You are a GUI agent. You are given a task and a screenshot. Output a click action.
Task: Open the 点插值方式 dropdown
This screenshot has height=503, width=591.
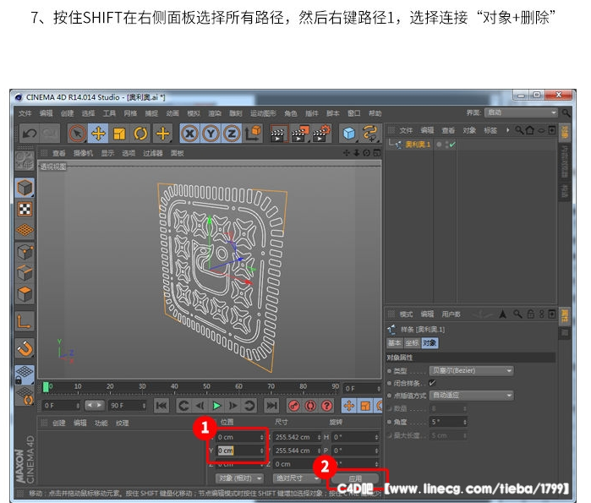471,396
